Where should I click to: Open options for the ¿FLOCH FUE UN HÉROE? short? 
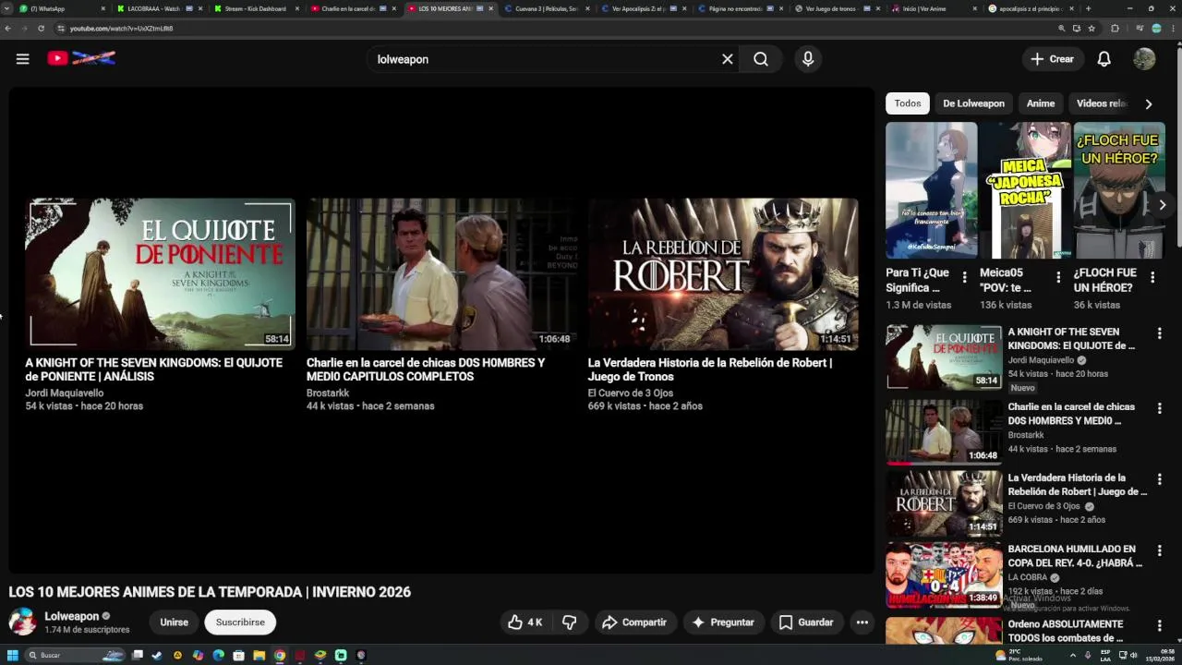[x=1152, y=277]
